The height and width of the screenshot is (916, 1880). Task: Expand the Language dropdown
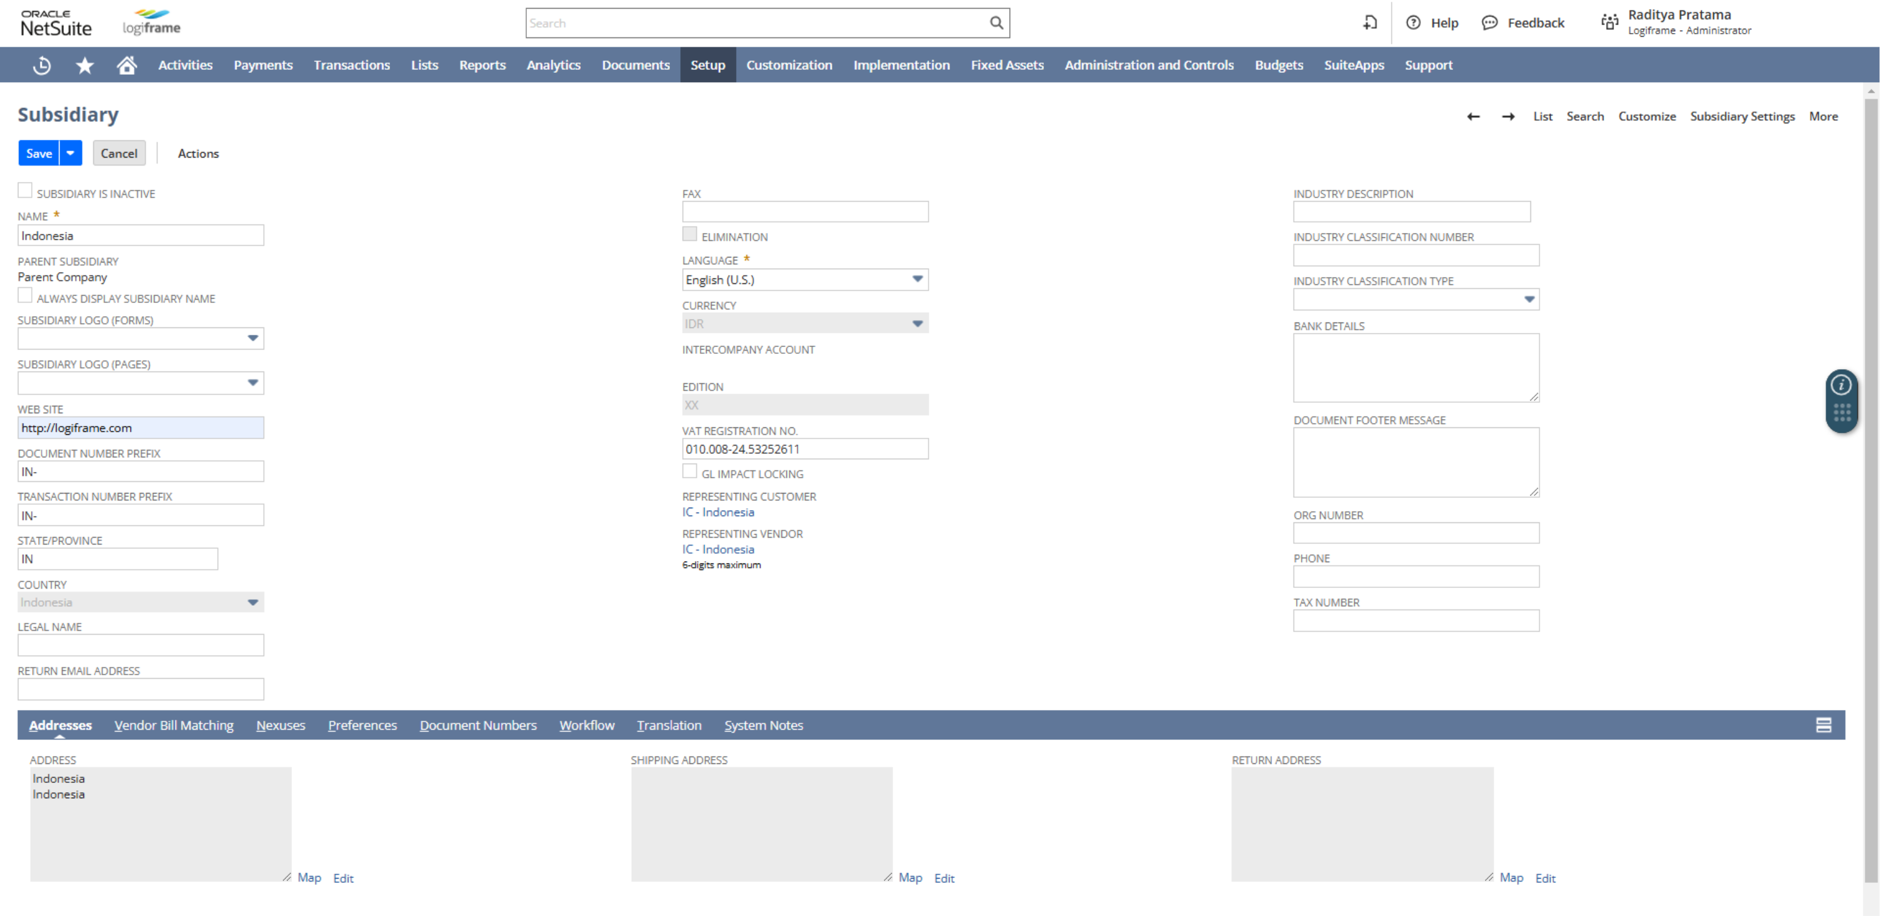pos(918,278)
